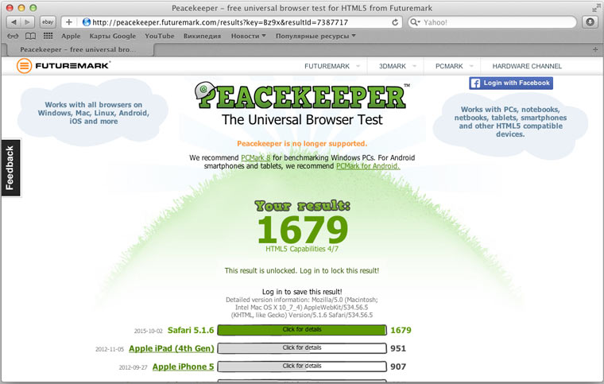
Task: Follow the PCMark for Android link
Action: (x=368, y=166)
